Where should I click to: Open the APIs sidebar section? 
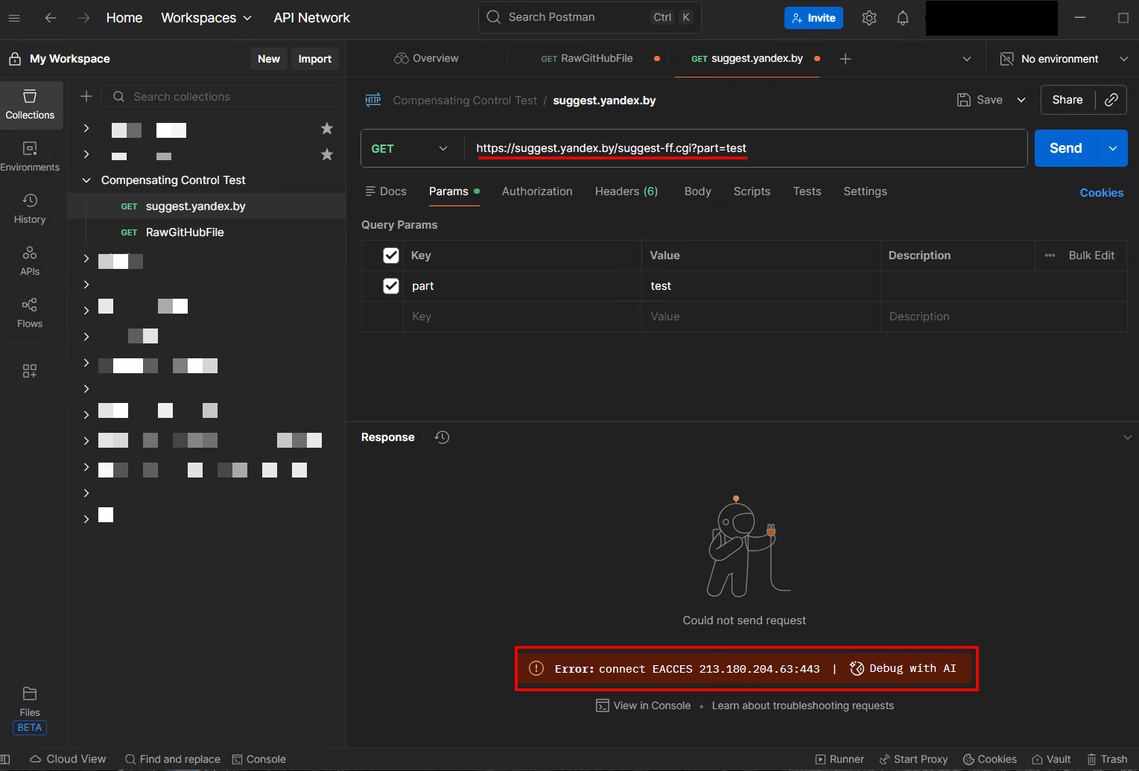pos(30,261)
